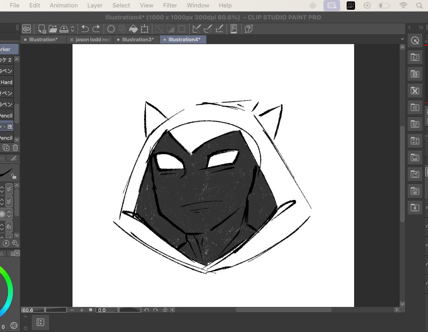This screenshot has height=332, width=428.
Task: Expand right palette dock double chevron
Action: point(421,27)
